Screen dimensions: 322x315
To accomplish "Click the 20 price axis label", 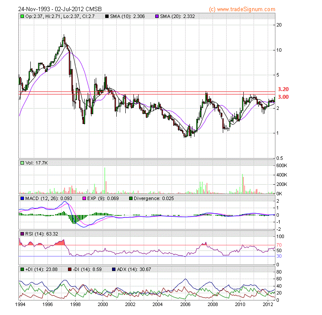I will click(x=279, y=25).
